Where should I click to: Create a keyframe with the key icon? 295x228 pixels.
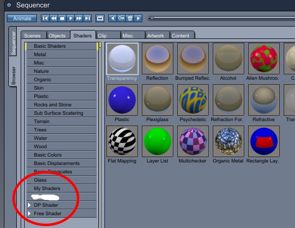(121, 18)
